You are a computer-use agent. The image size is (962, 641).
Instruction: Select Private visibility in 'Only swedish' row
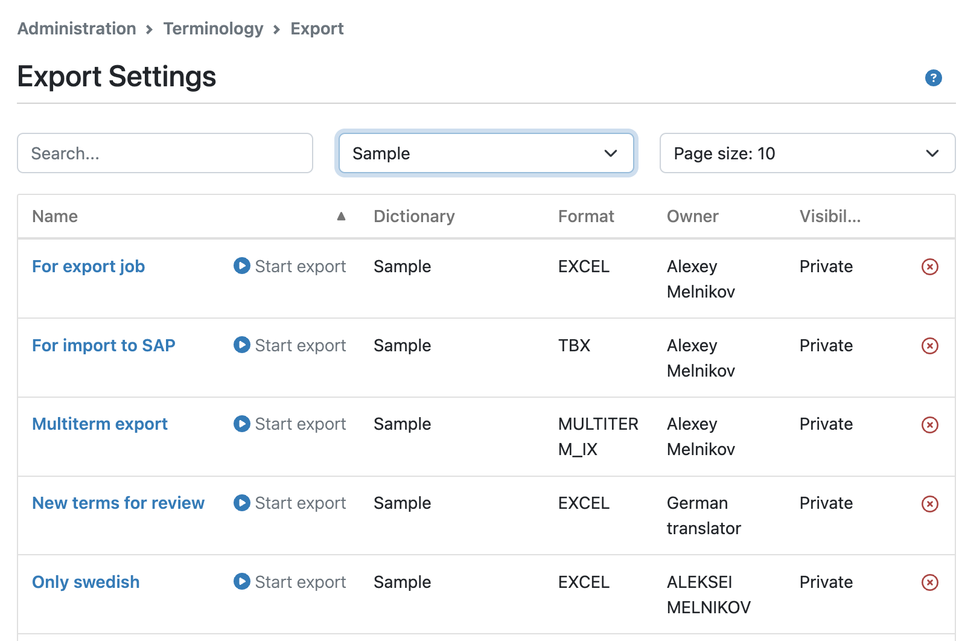pyautogui.click(x=826, y=582)
